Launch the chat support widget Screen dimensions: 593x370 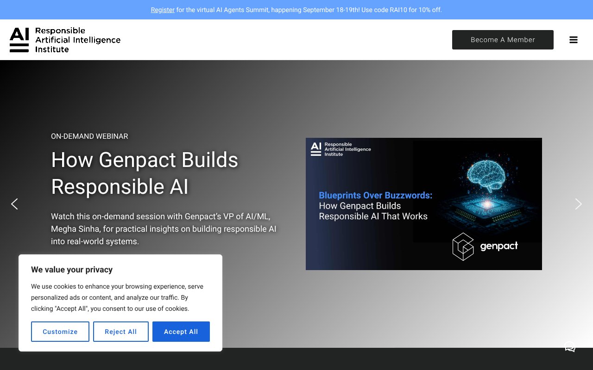pyautogui.click(x=570, y=346)
